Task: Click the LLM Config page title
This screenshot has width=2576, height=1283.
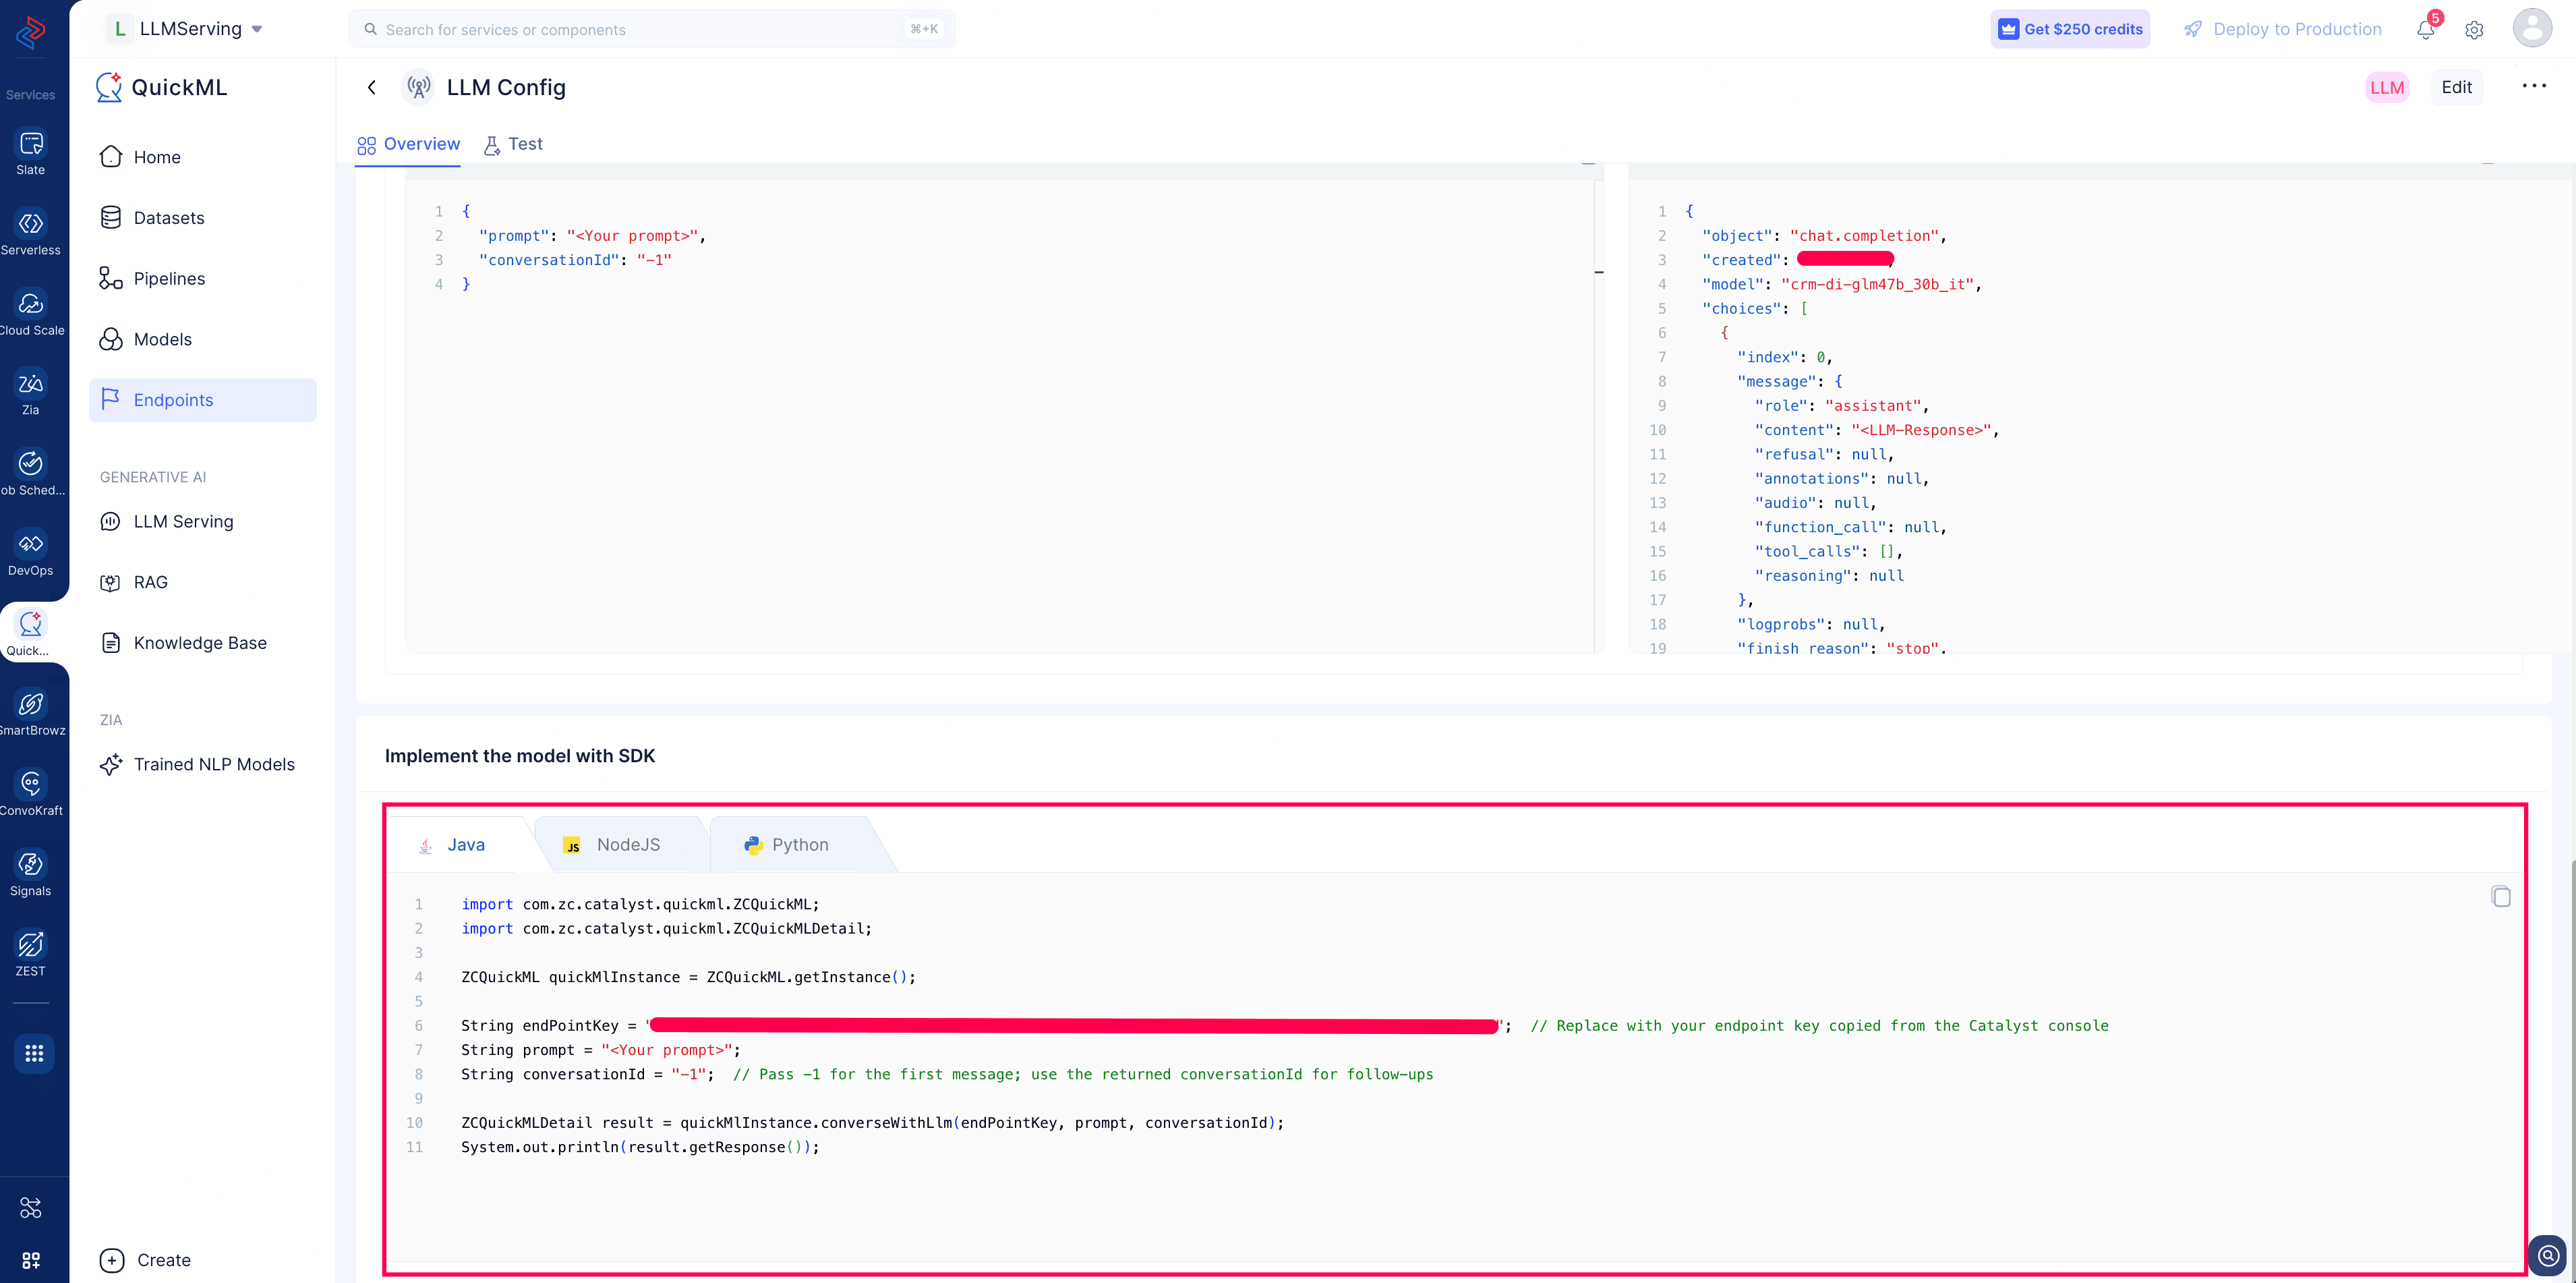Action: [506, 87]
